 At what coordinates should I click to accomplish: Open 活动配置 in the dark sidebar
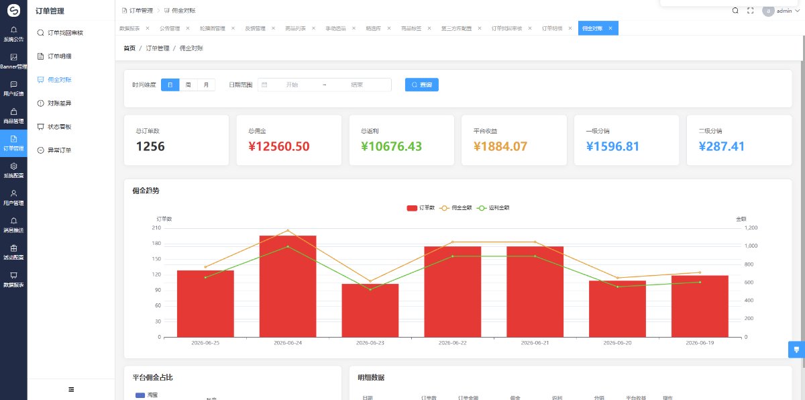click(x=13, y=252)
